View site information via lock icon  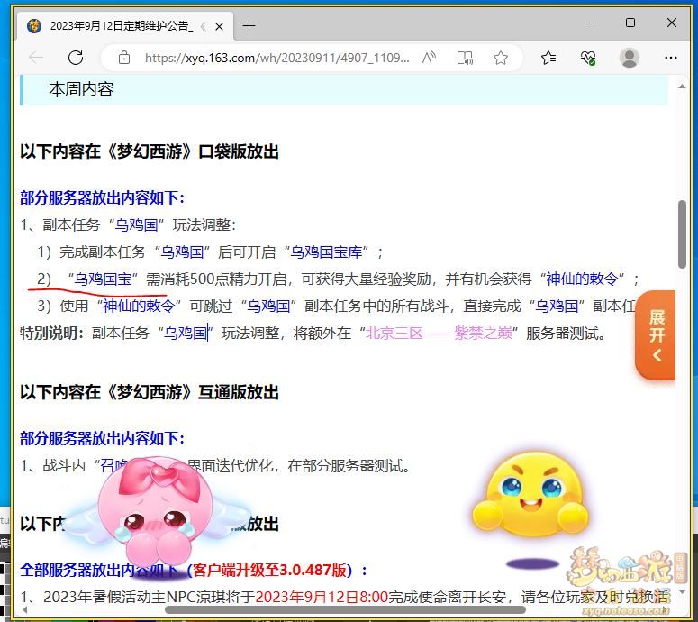pyautogui.click(x=125, y=58)
